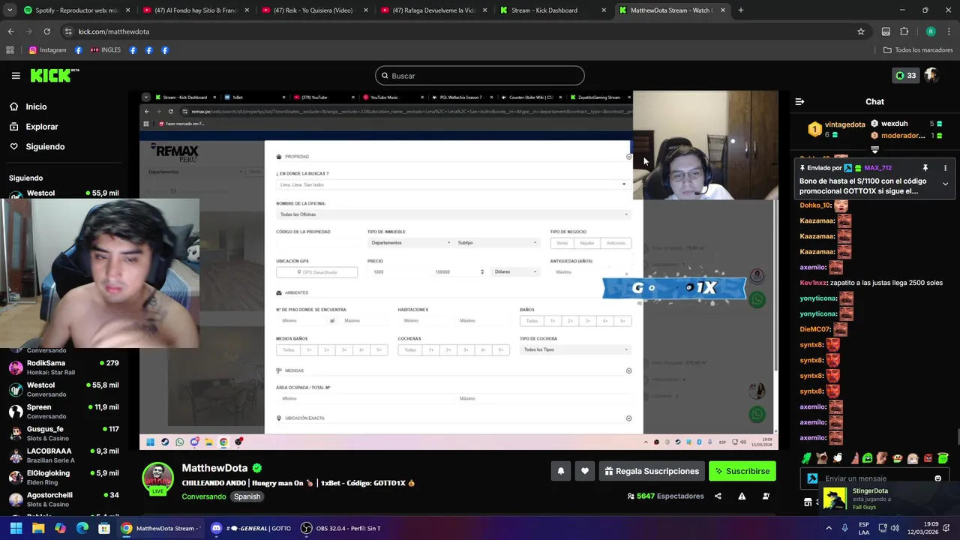Open the emoji picker in chat input
This screenshot has width=960, height=540.
coord(937,478)
